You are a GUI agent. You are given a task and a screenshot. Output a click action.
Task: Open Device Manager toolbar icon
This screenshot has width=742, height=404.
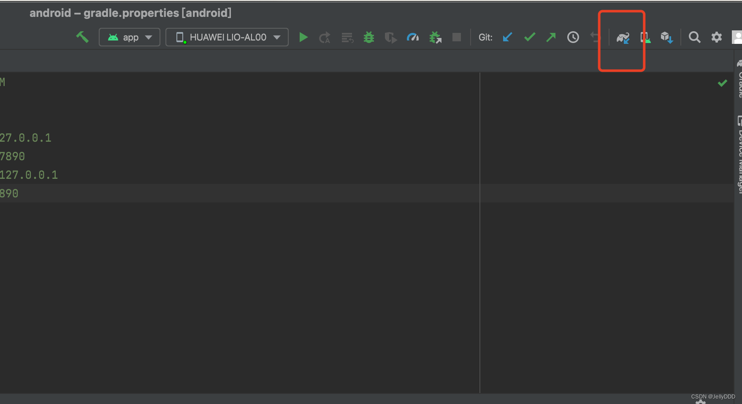645,38
